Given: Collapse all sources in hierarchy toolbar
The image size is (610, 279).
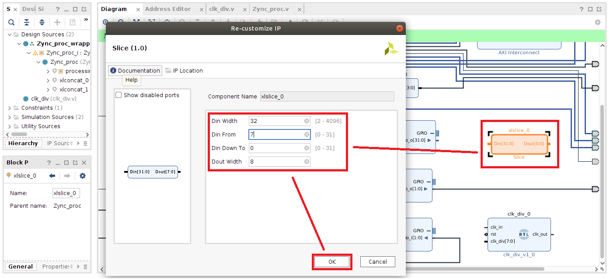Looking at the screenshot, I should click(x=27, y=22).
